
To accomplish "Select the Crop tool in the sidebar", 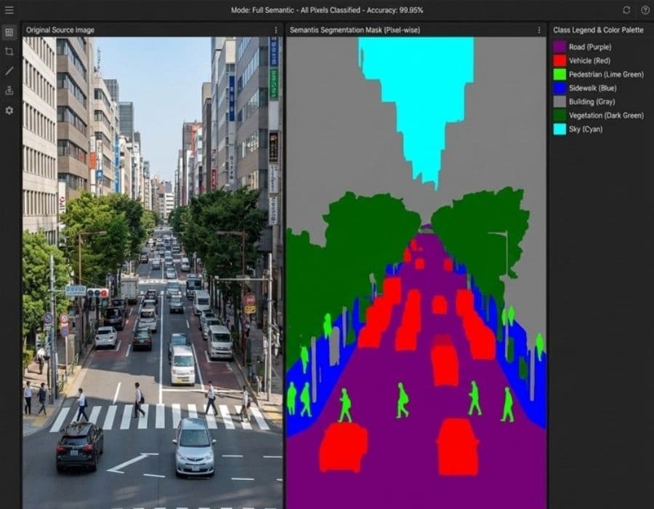I will (9, 52).
